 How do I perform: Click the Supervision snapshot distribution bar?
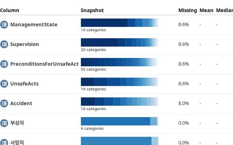click(x=119, y=42)
